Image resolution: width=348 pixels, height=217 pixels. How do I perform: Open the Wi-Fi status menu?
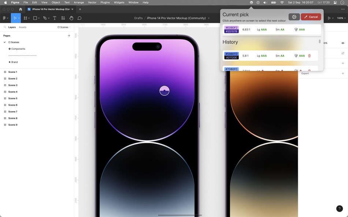click(x=282, y=3)
